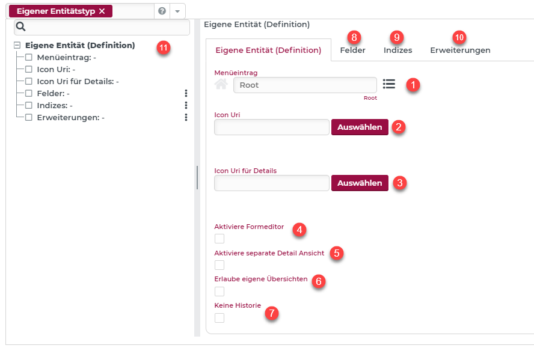This screenshot has height=348, width=534.
Task: Toggle the Keine Historie checkbox
Action: point(219,318)
